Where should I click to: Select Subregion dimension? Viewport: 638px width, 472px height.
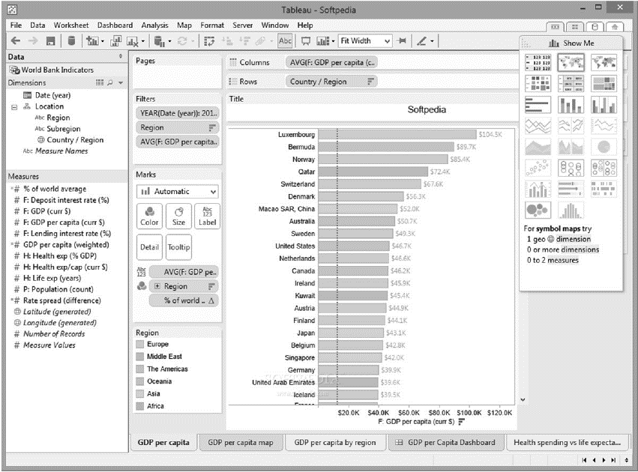point(64,129)
